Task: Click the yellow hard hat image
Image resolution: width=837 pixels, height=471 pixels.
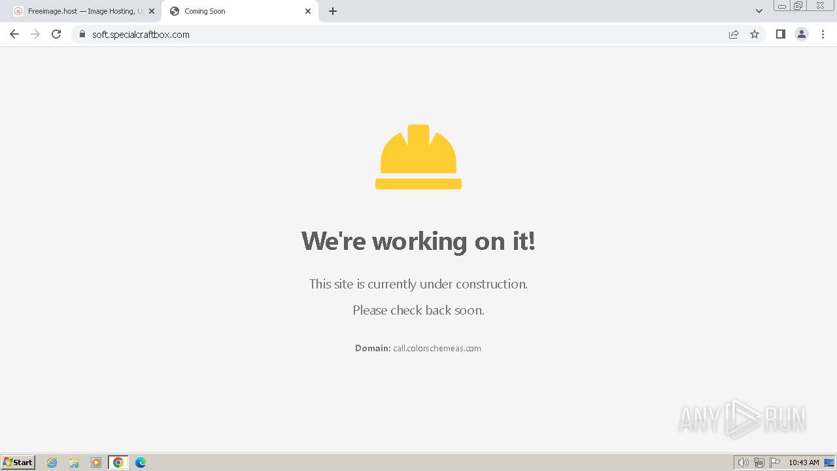Action: click(x=418, y=157)
